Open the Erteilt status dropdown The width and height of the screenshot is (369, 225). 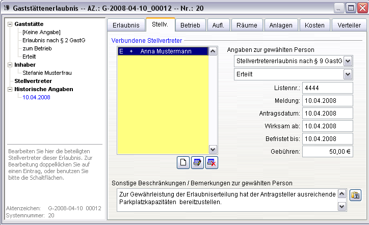(x=348, y=74)
